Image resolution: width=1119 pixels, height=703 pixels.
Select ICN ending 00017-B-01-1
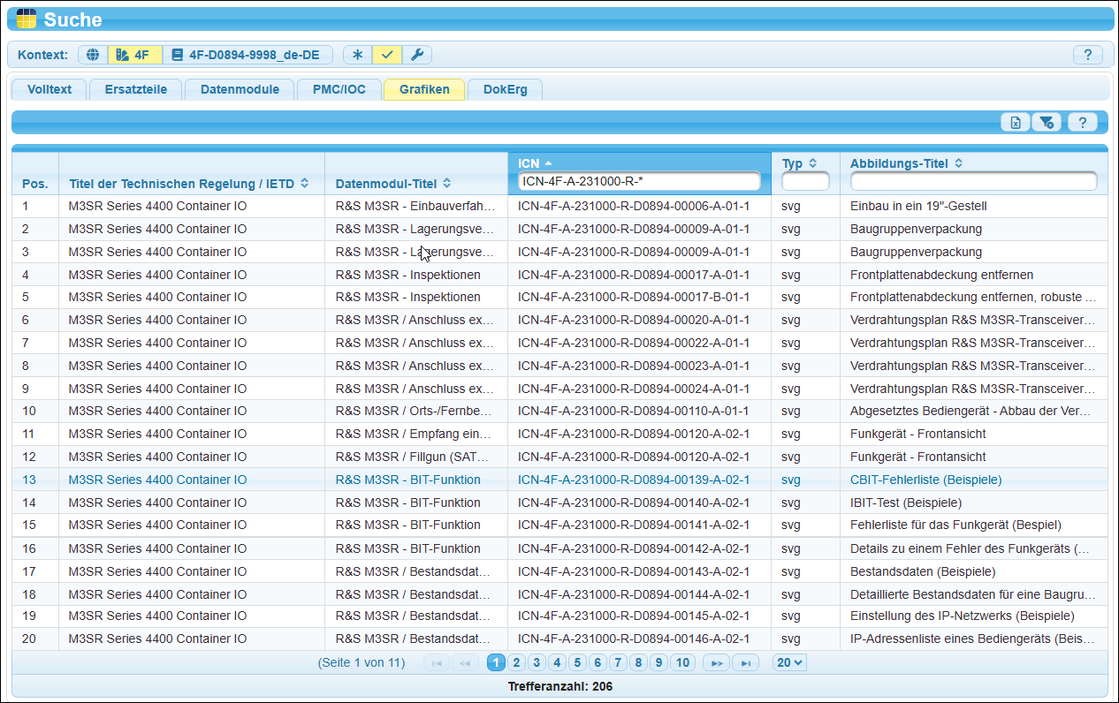634,297
